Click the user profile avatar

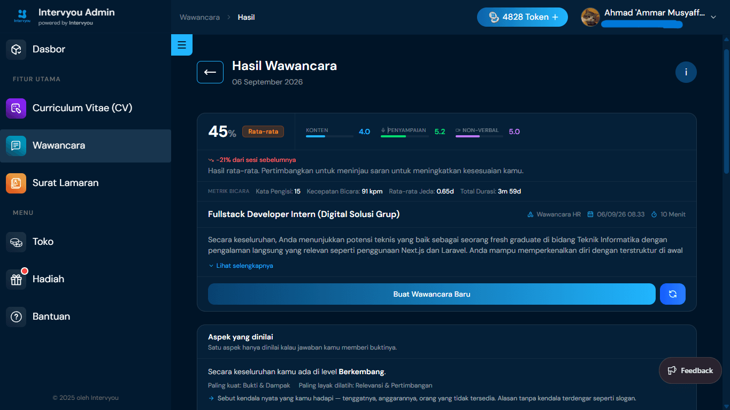(590, 17)
